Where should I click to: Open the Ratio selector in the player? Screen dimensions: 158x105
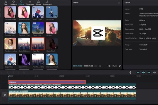115,66
